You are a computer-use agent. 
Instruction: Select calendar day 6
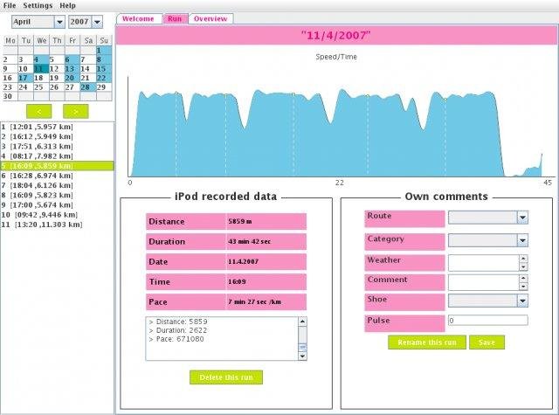(72, 59)
